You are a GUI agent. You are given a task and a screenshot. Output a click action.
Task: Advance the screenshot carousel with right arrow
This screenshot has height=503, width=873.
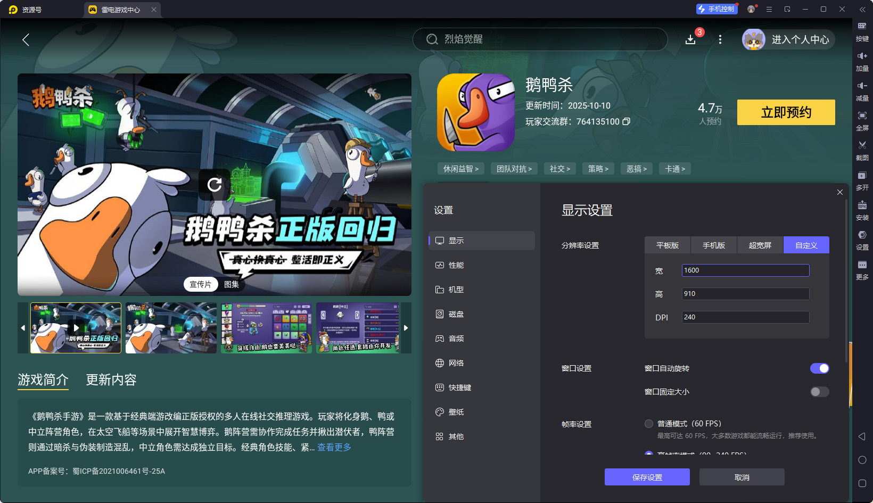point(406,328)
